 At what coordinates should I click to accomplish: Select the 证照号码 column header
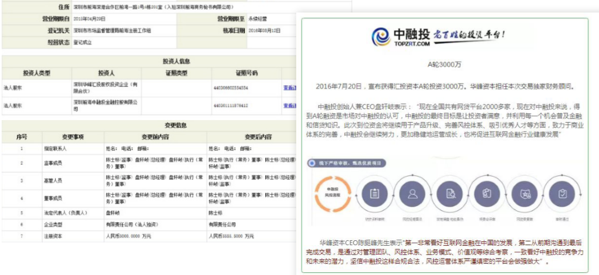(x=247, y=73)
